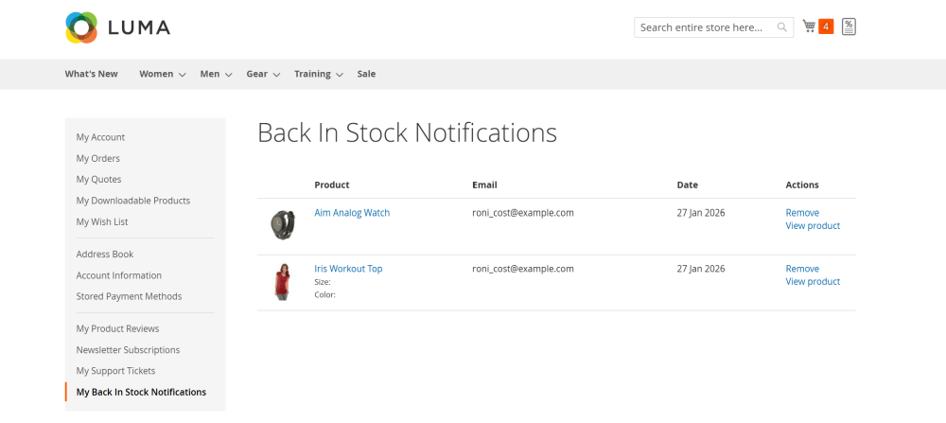Open the Gear menu item

pos(256,74)
